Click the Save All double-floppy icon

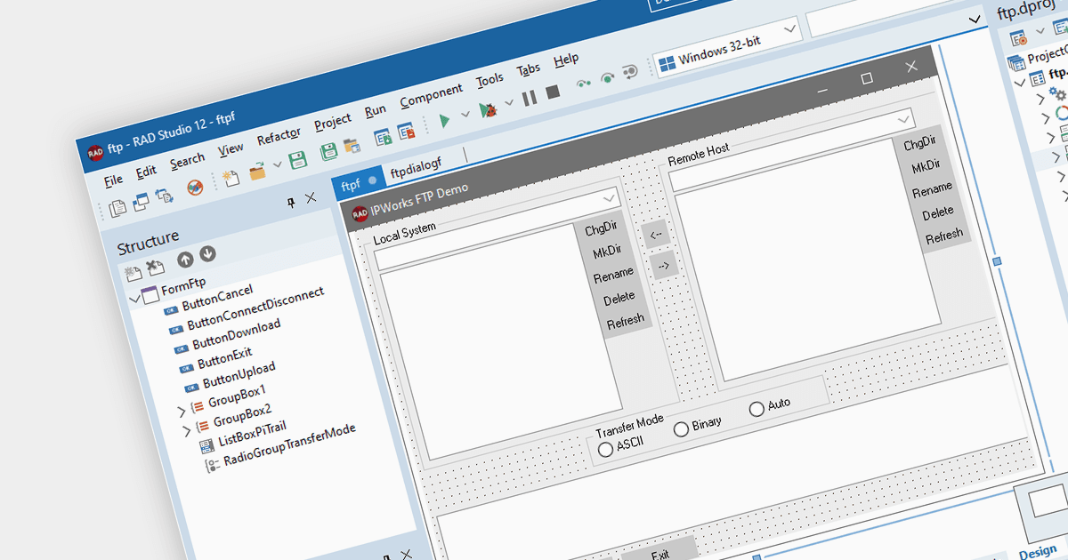pos(328,152)
